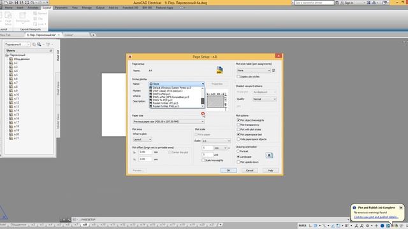Click the plus crosshair icon in status bar

coord(376,226)
